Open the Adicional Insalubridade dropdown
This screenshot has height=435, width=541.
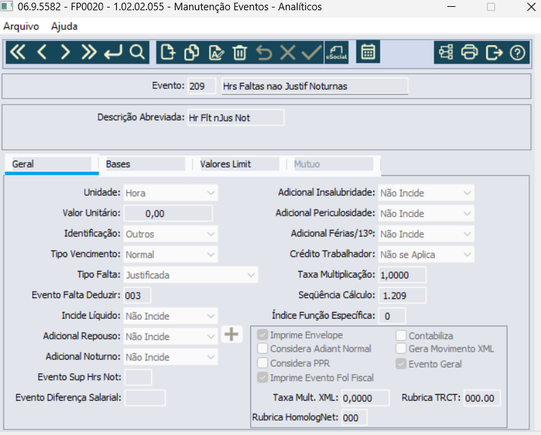(x=426, y=193)
